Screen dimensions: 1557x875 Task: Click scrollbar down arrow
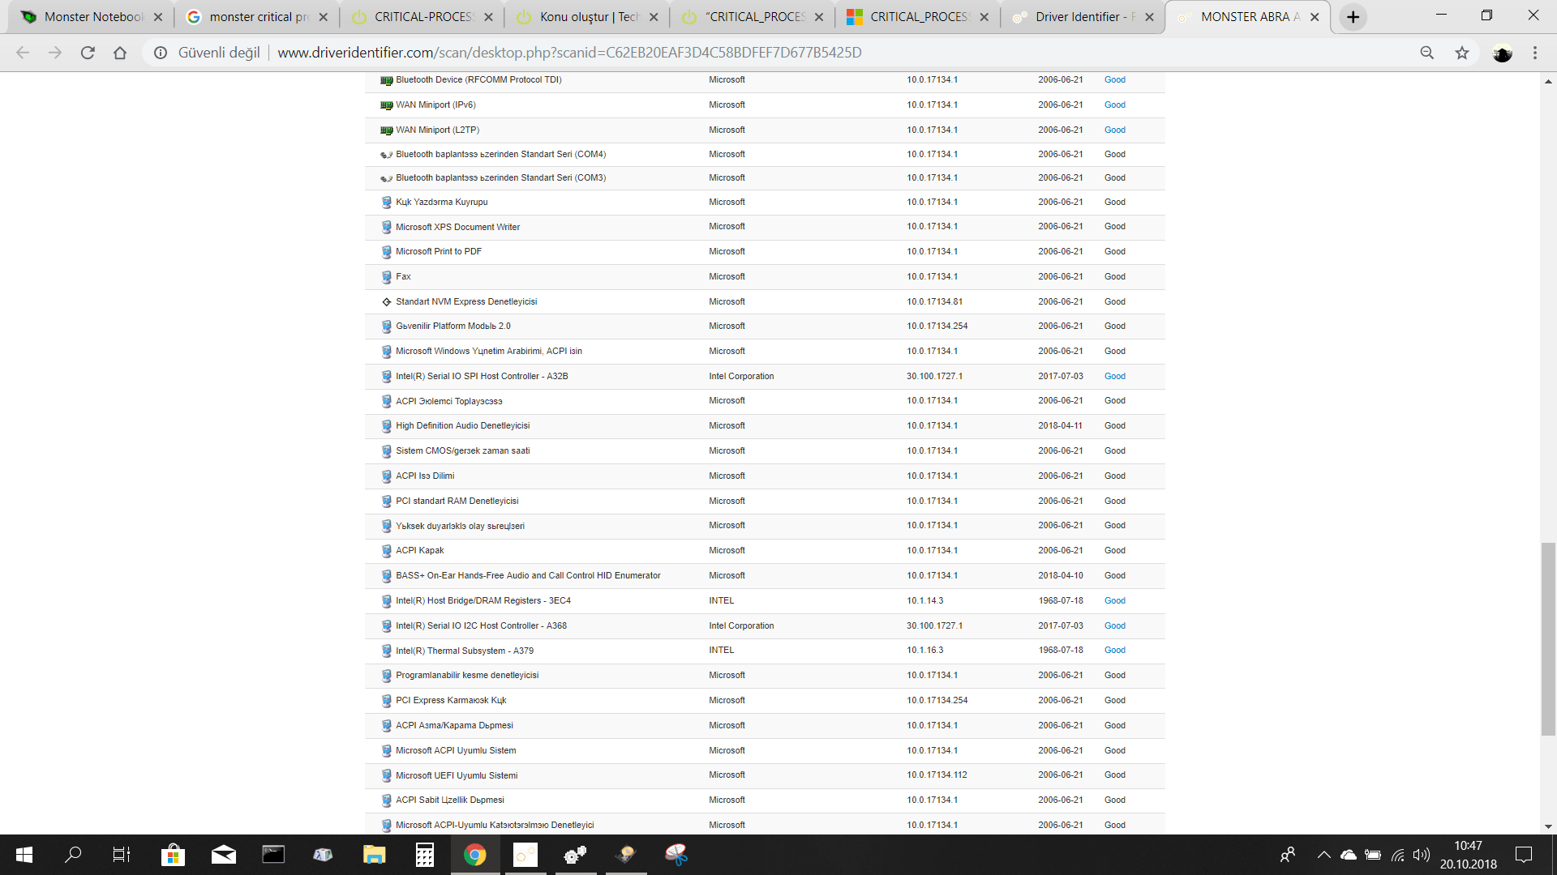(1548, 826)
